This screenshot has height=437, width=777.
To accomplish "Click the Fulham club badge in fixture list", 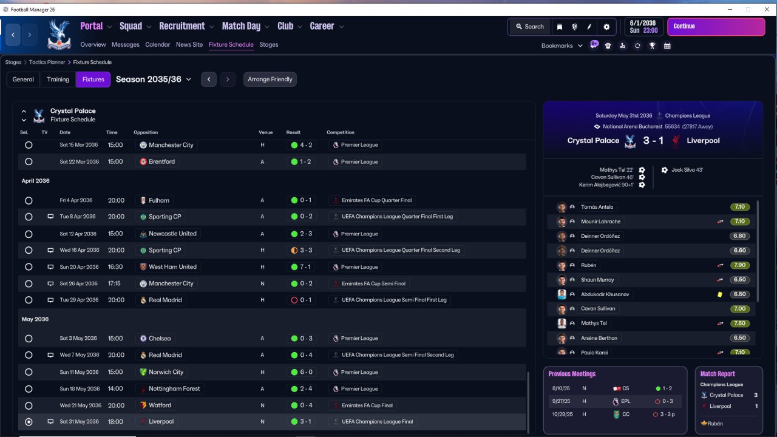I will [143, 200].
